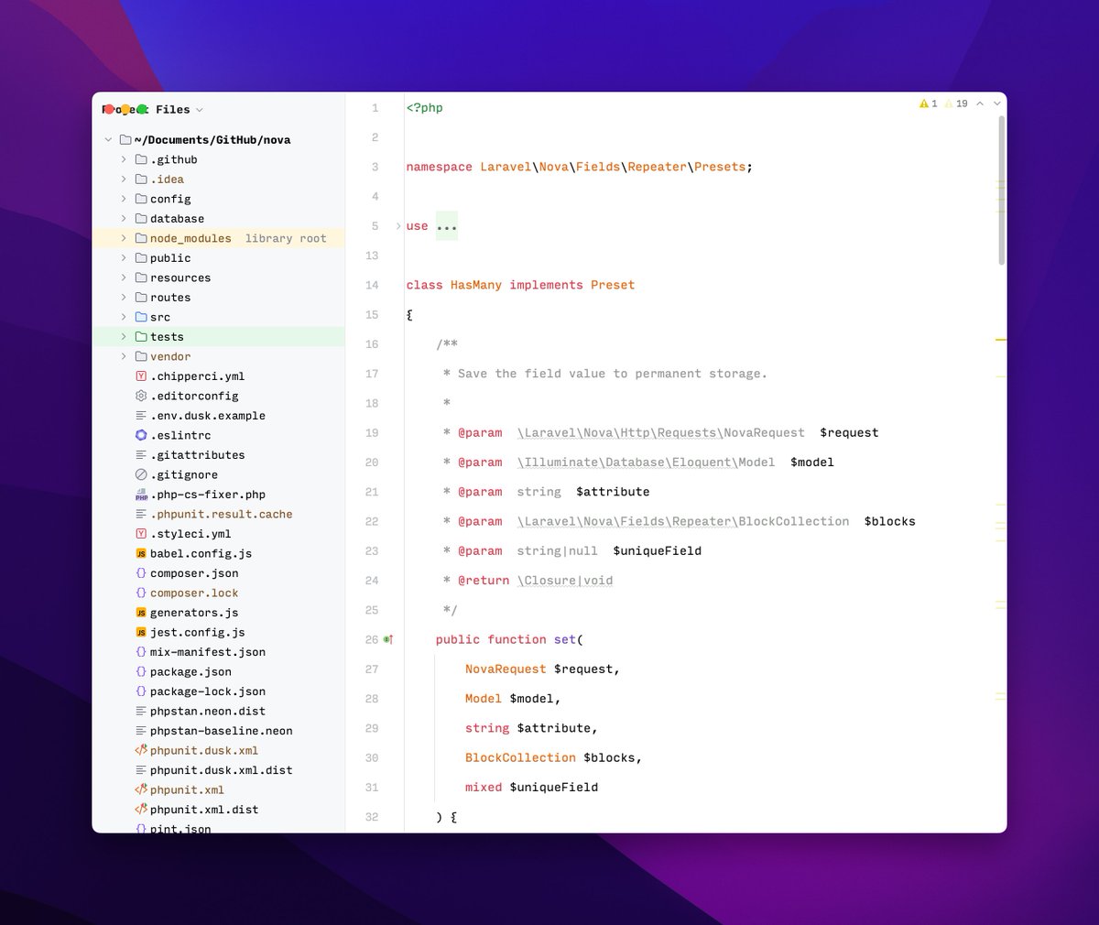Click the namespace keyword on line 3

(x=440, y=167)
